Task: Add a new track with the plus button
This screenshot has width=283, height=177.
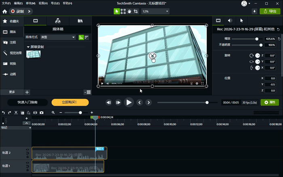Action: click(27, 118)
